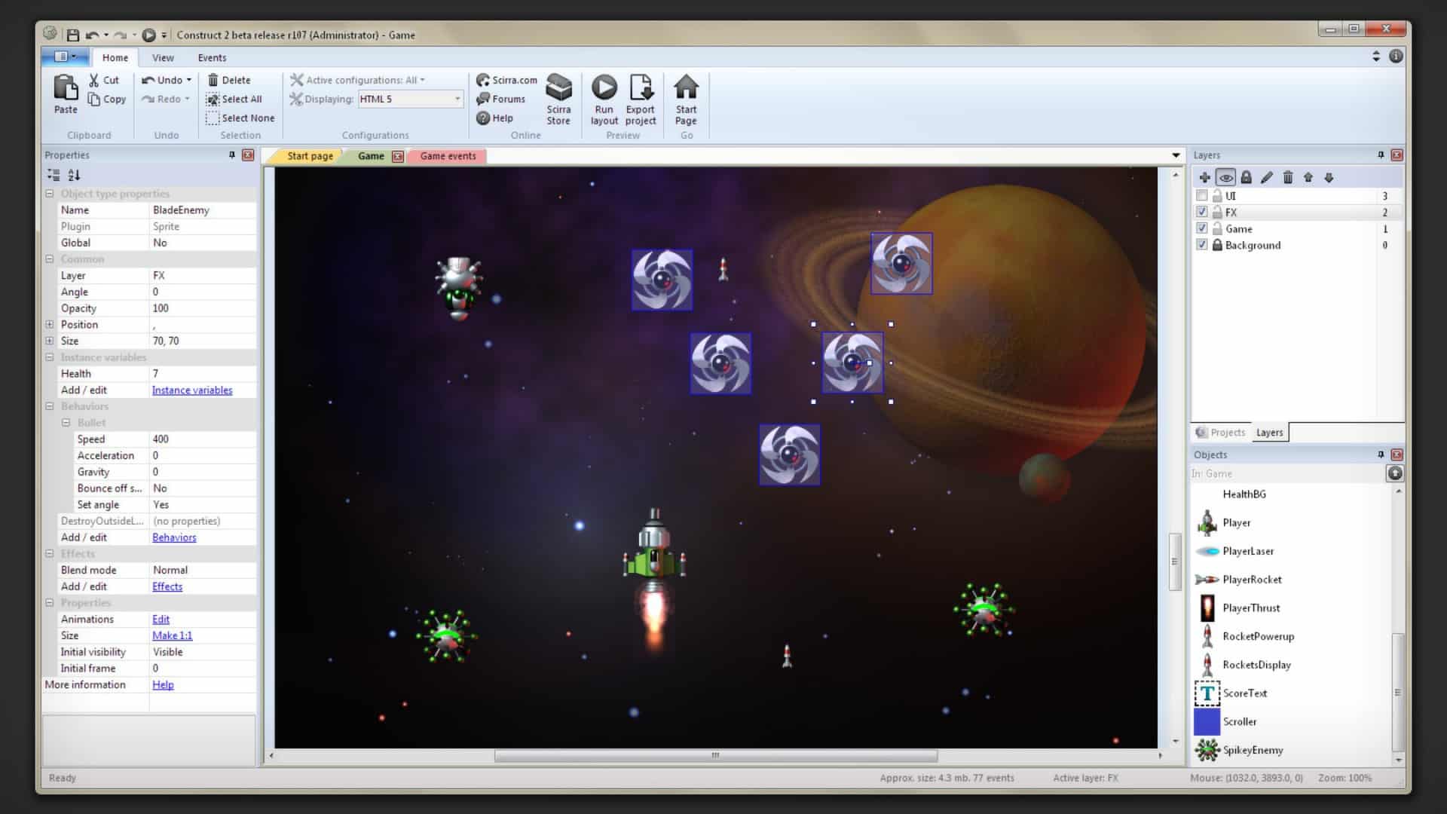Click the Behaviors link in Properties
The image size is (1447, 814).
click(x=174, y=537)
